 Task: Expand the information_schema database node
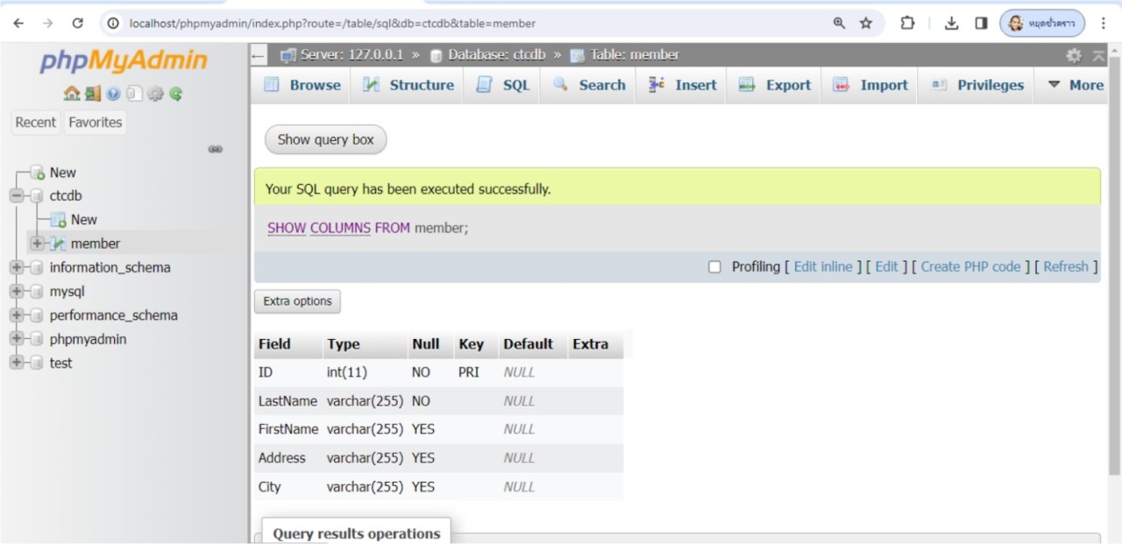17,268
